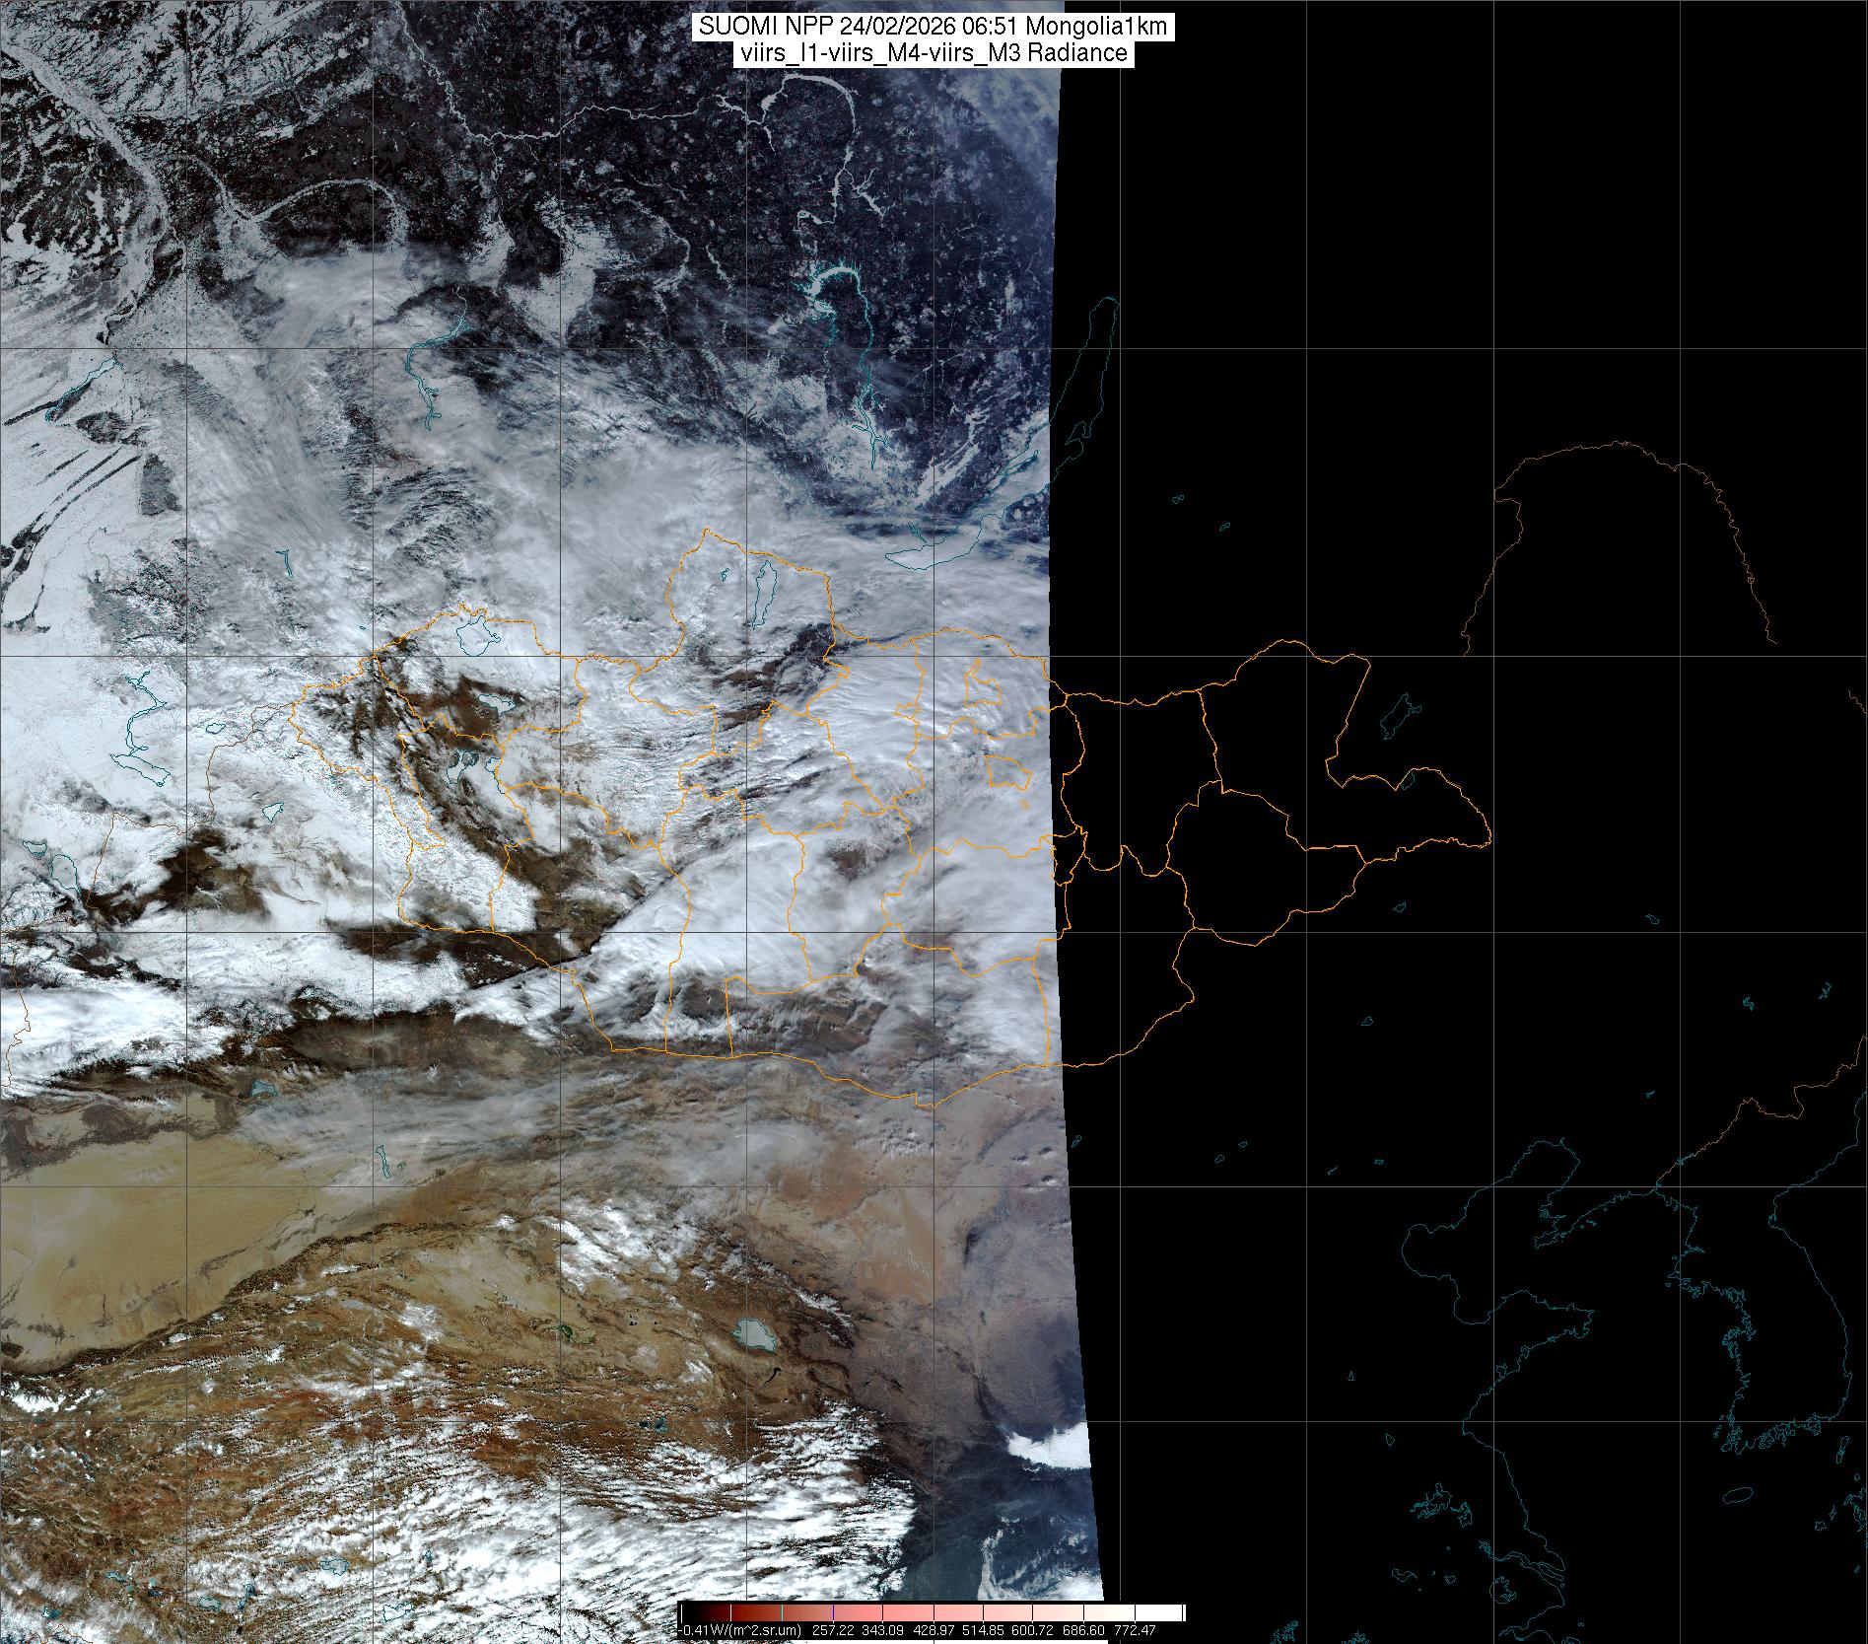Screen dimensions: 1868x1644
Task: Click the blue-grey lake in the southern brown plateau
Action: [x=752, y=1336]
